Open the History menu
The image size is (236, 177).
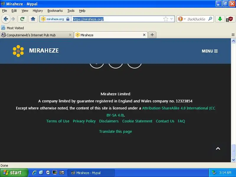(38, 11)
